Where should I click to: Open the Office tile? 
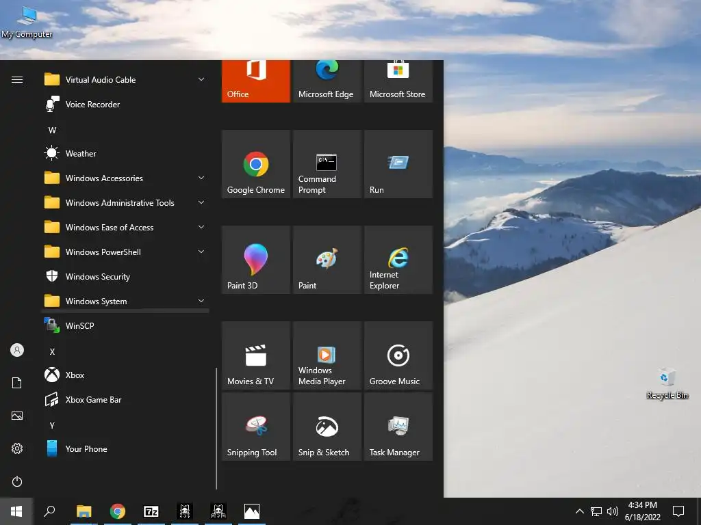256,81
